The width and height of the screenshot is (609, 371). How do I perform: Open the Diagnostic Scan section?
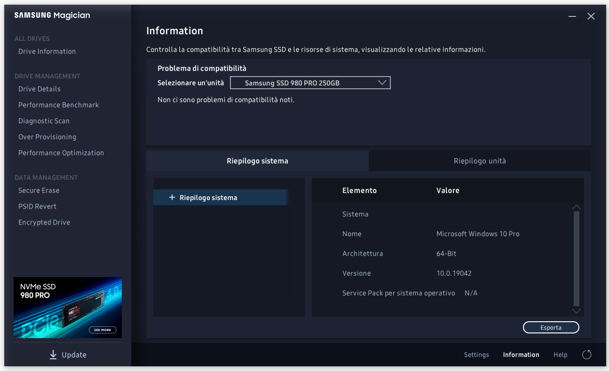[x=44, y=121]
